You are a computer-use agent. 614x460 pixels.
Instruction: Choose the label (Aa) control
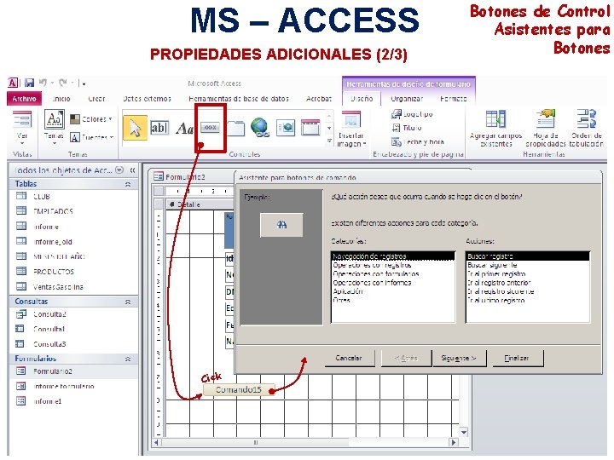(185, 129)
